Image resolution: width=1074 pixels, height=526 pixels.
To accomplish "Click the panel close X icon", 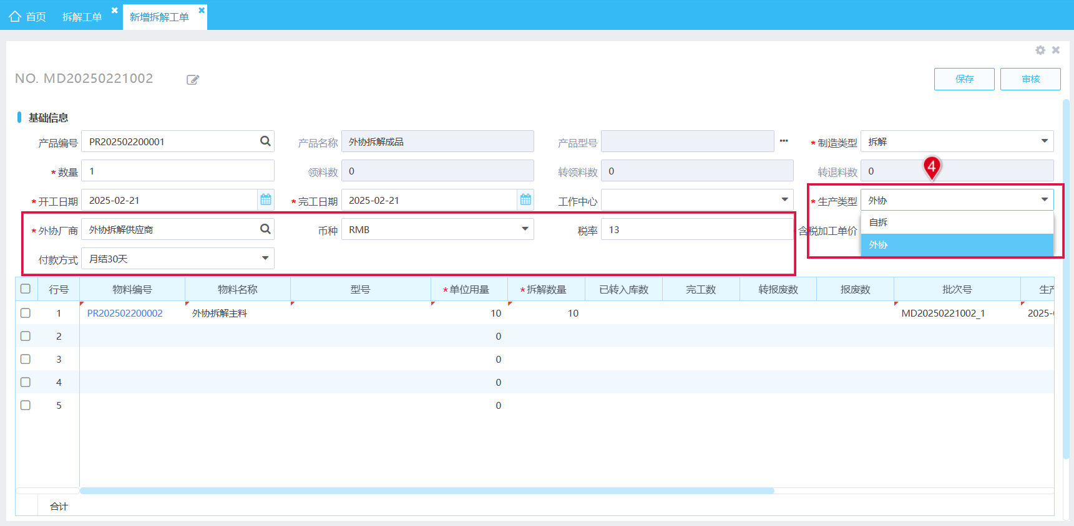I will click(x=1056, y=50).
